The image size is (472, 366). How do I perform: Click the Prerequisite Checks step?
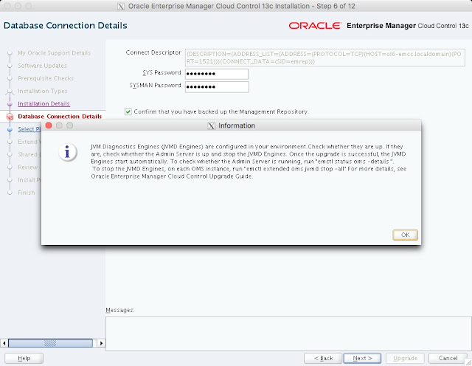pyautogui.click(x=46, y=78)
